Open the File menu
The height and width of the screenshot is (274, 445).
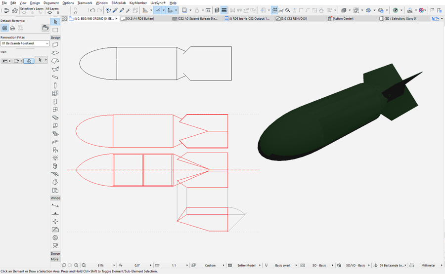tap(4, 3)
